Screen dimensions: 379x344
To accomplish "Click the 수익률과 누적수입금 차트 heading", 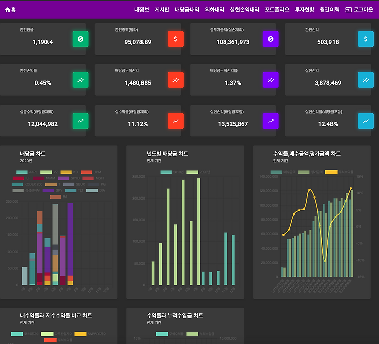I will 174,315.
